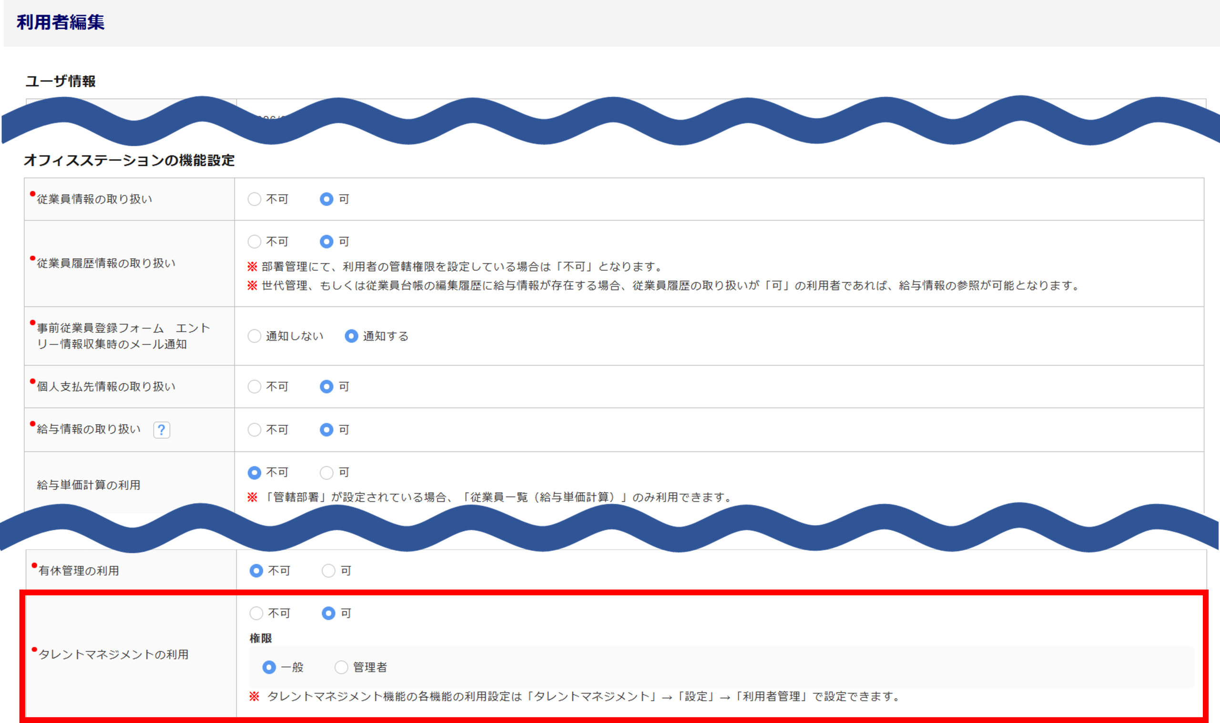
Task: Disable タレントマネジメントの利用 with 不可
Action: 256,613
